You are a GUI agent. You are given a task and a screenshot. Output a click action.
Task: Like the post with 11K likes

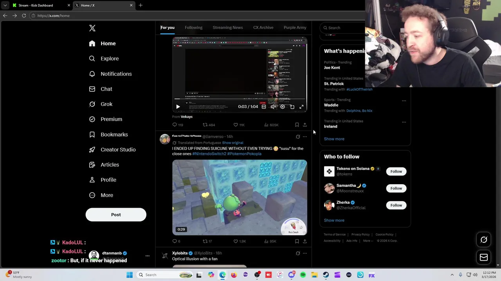[x=239, y=125]
